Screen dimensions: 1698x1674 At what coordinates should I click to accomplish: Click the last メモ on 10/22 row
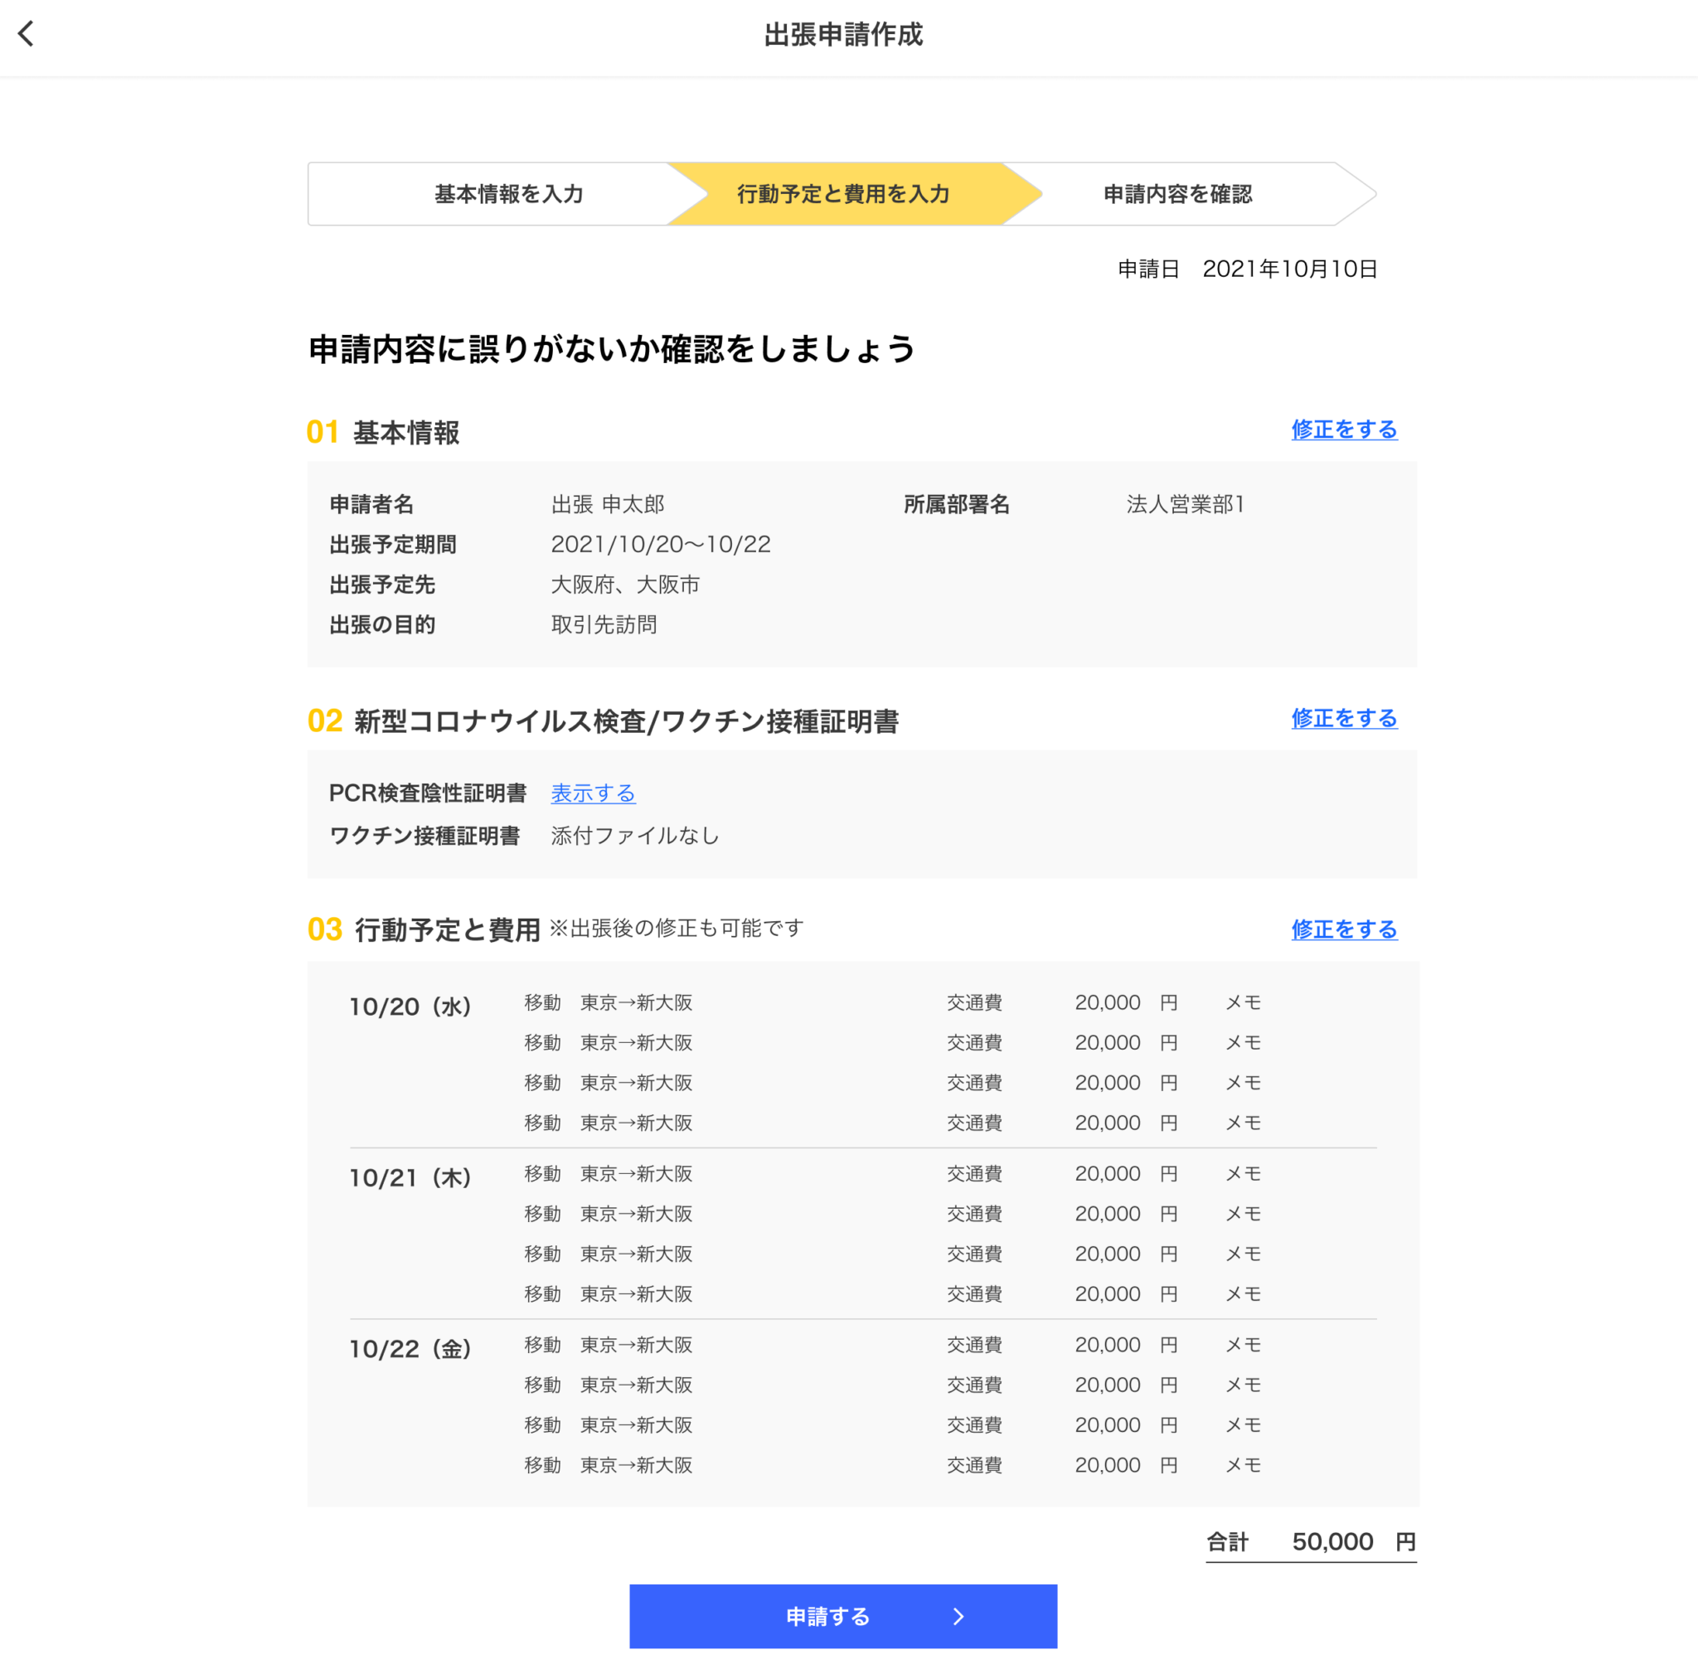pos(1241,1465)
